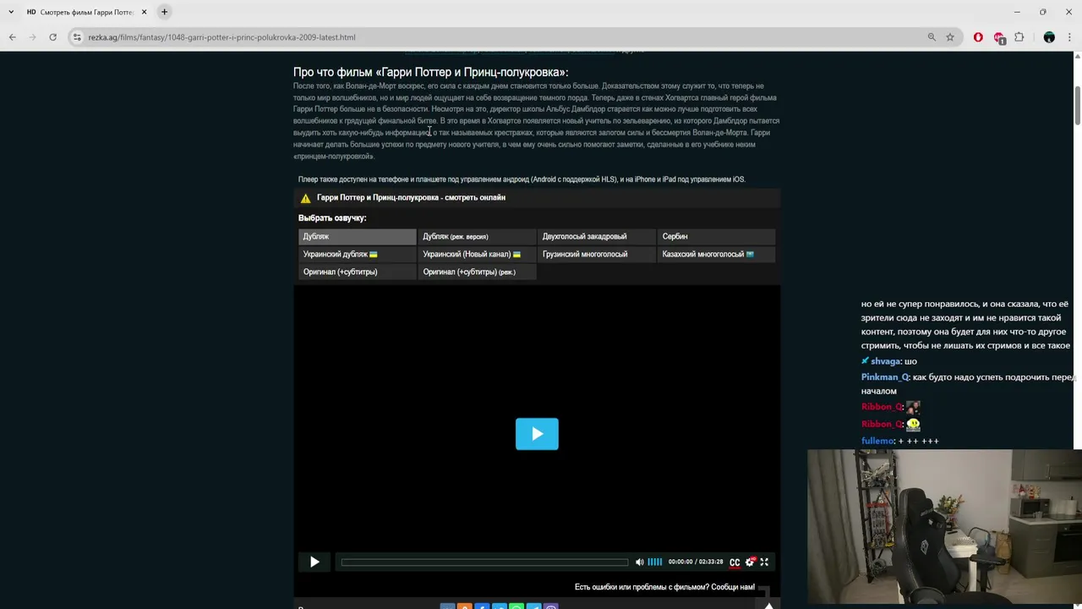This screenshot has height=609, width=1082.
Task: Open the red extension with badge 1
Action: click(x=999, y=38)
